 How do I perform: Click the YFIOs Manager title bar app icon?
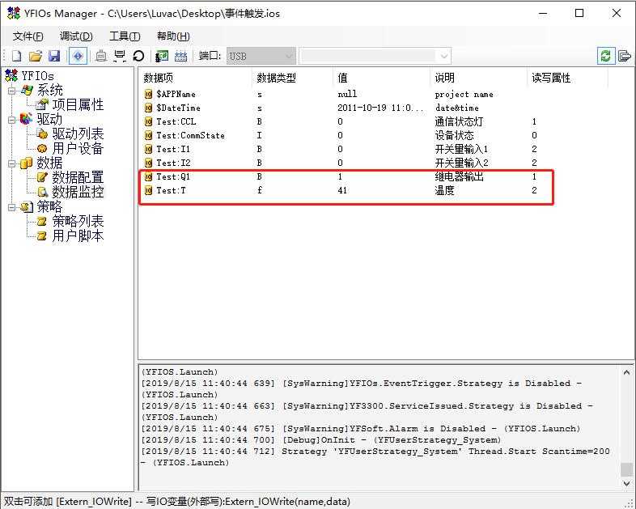[14, 14]
